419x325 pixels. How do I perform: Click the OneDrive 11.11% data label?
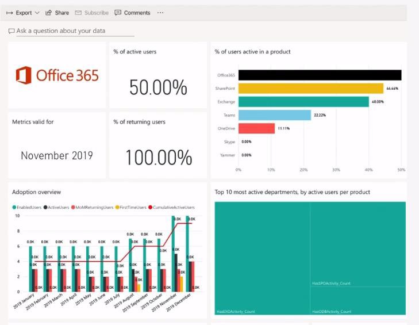pos(284,129)
